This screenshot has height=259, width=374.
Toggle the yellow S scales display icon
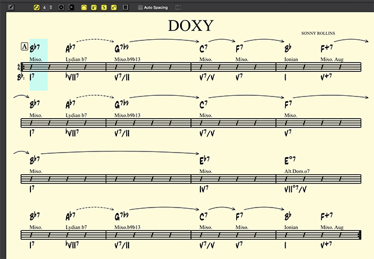[104, 8]
